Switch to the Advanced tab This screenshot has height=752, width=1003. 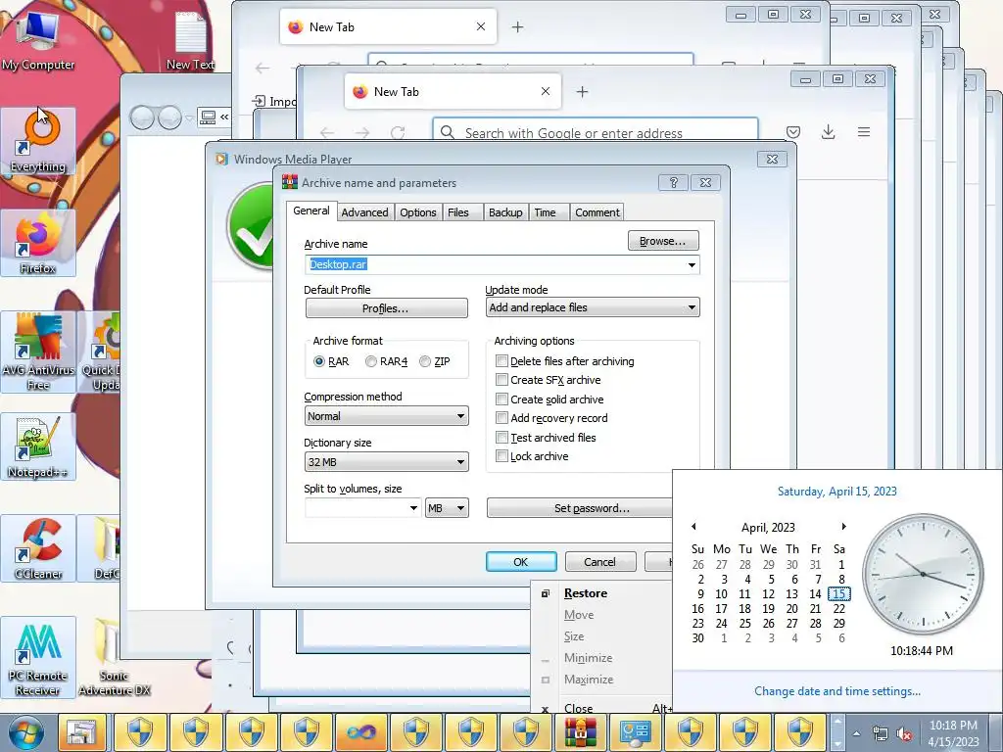tap(364, 212)
